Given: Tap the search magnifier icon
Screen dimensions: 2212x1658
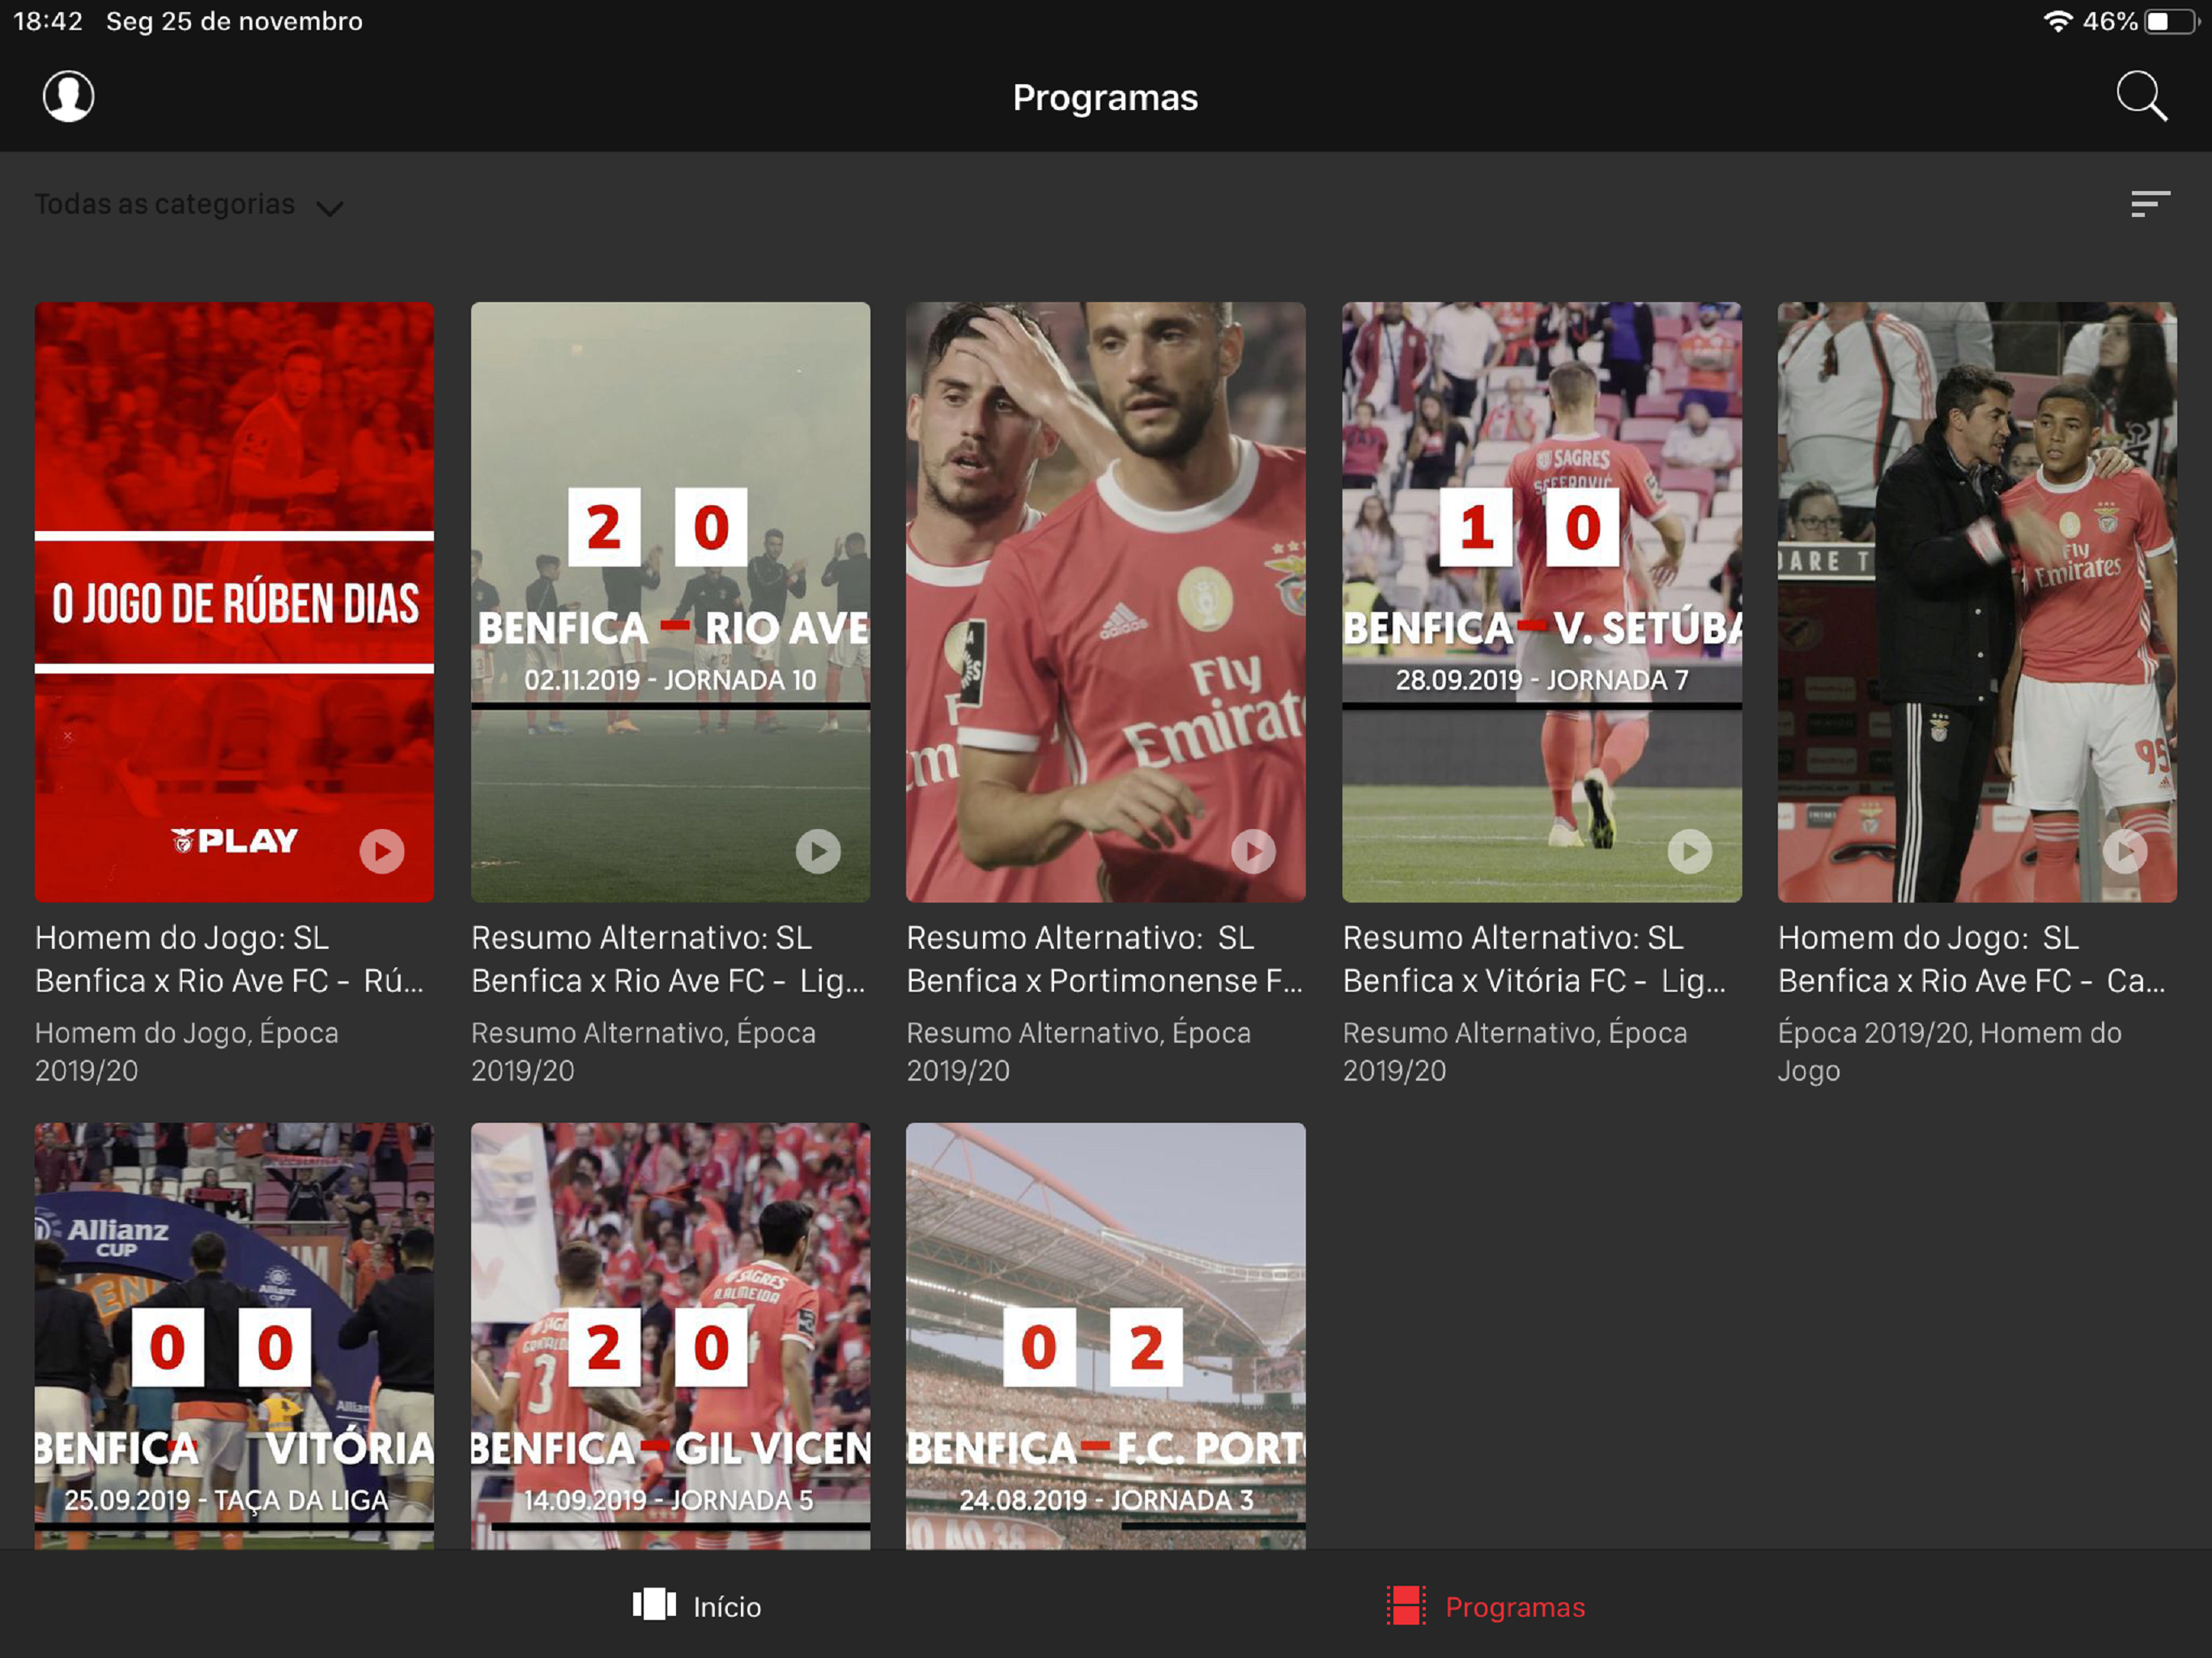Looking at the screenshot, I should (x=2141, y=97).
